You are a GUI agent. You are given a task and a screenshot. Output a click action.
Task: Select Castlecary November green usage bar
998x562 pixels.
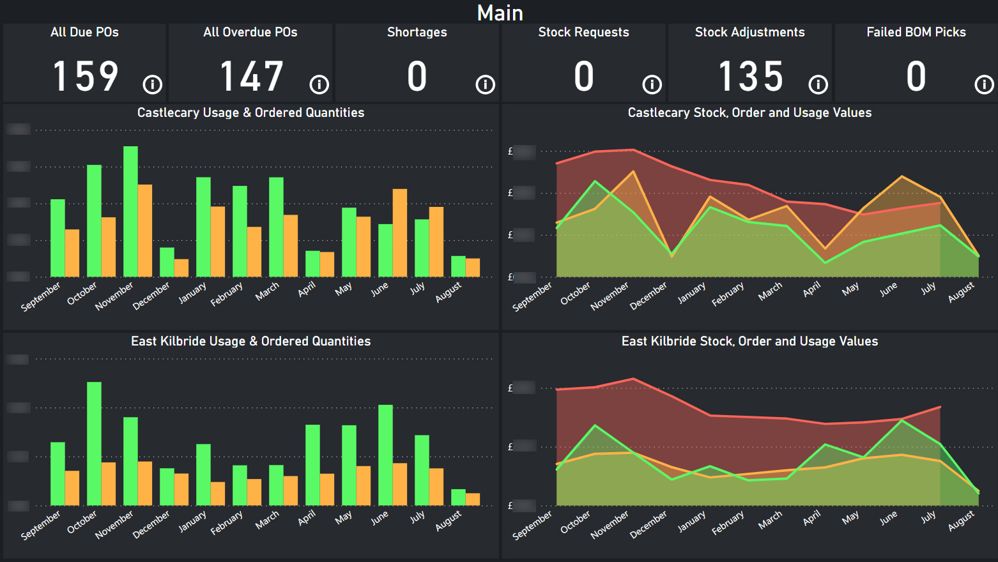pyautogui.click(x=130, y=211)
